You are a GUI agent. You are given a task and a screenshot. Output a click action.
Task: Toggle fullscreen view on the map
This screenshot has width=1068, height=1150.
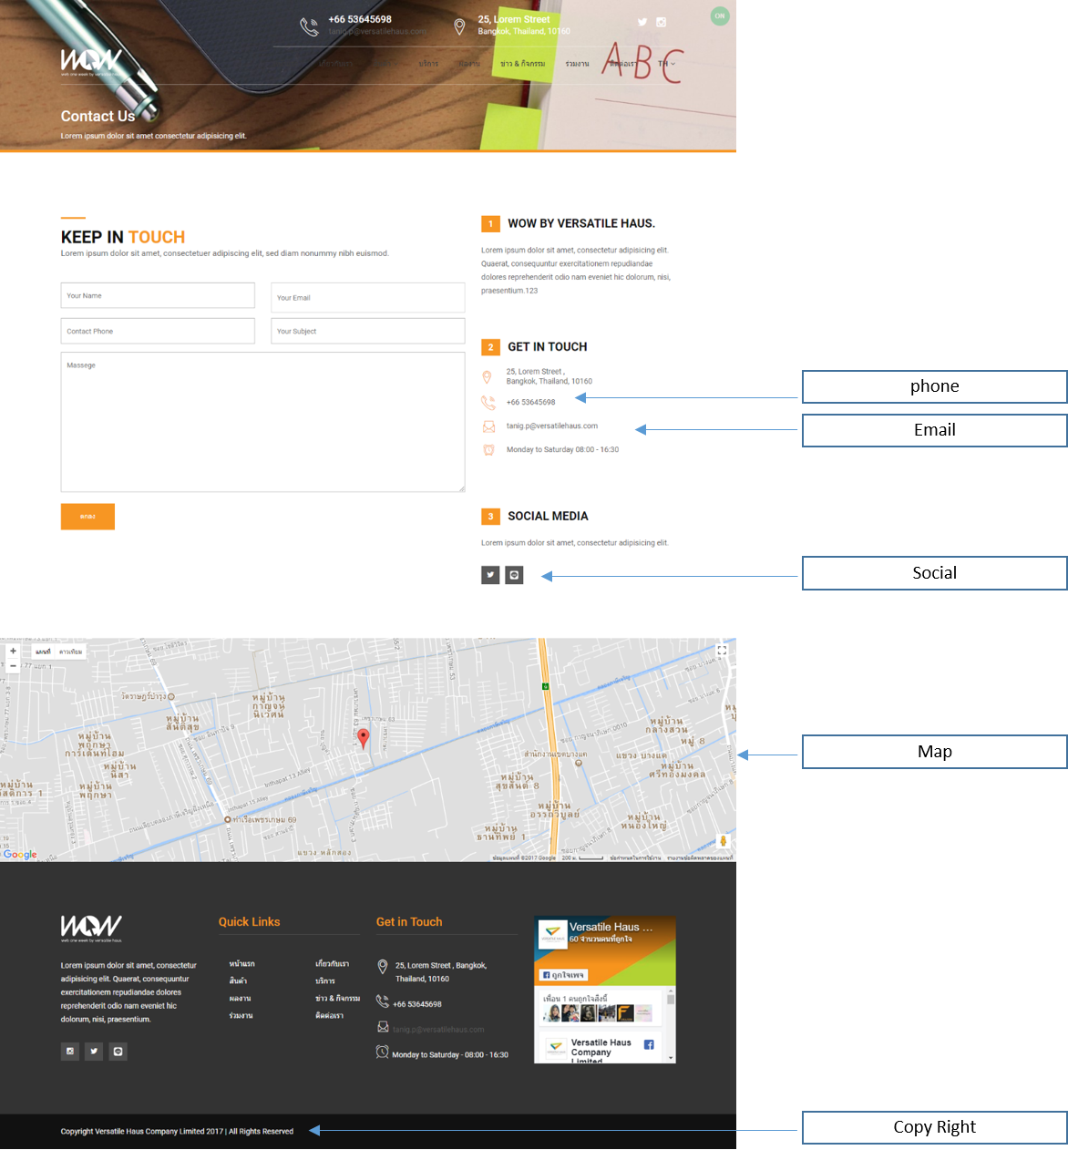click(x=722, y=651)
